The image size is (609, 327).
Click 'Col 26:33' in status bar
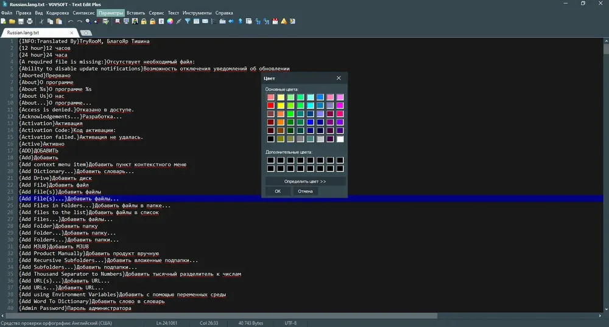pyautogui.click(x=209, y=323)
